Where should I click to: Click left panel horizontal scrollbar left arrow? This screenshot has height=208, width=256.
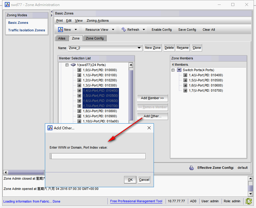[x=6, y=172]
